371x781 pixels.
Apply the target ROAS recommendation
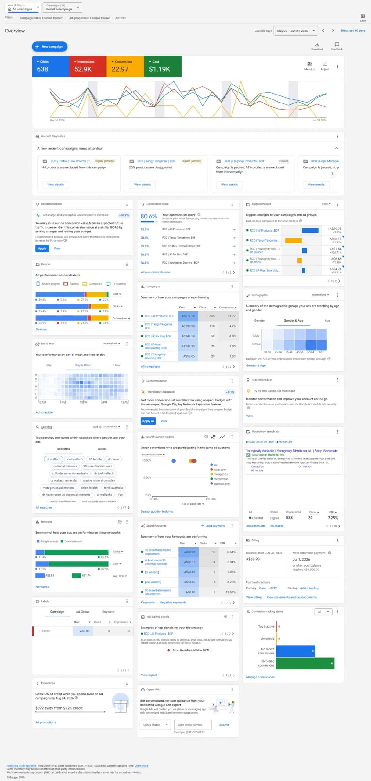[42, 249]
